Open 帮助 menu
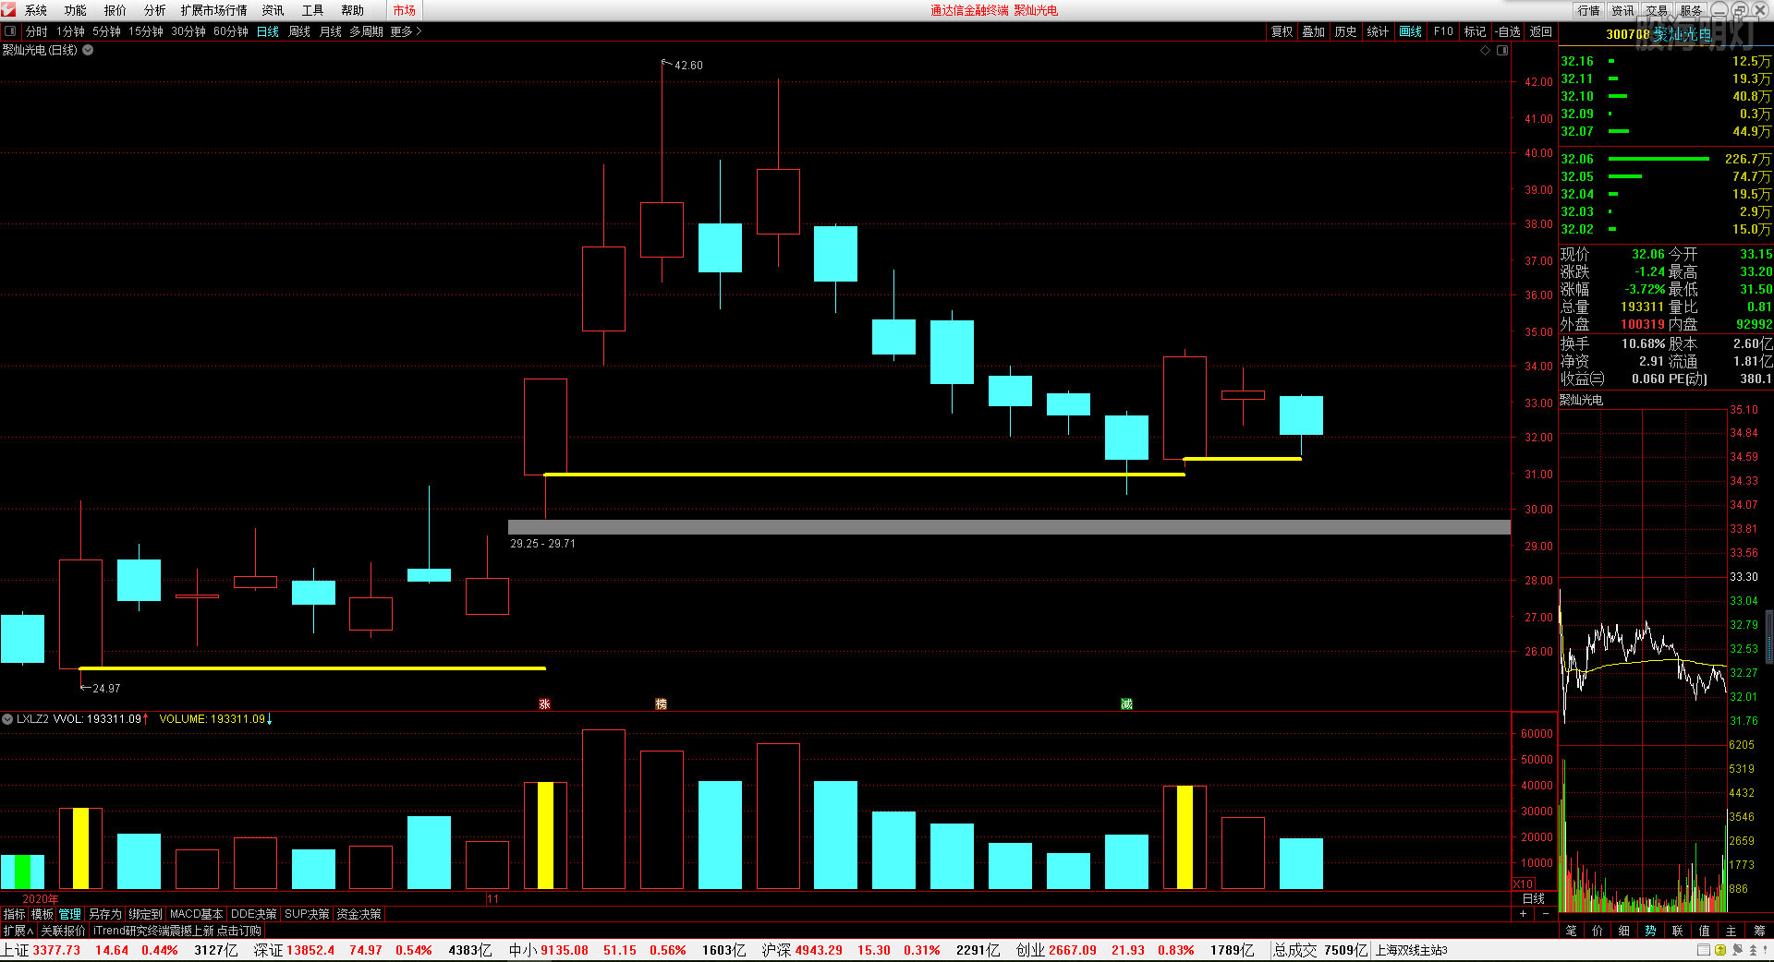Image resolution: width=1774 pixels, height=962 pixels. point(353,10)
